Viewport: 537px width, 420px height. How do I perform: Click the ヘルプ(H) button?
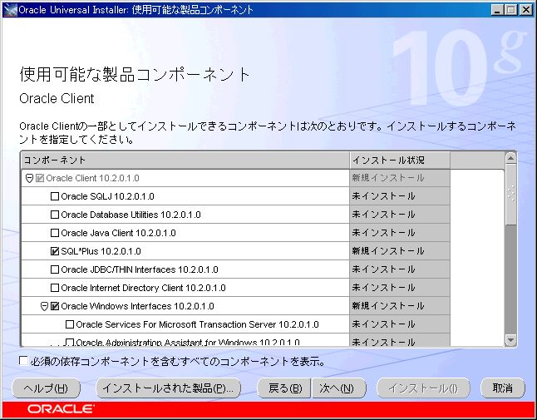[x=47, y=388]
